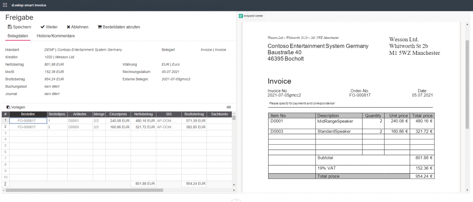Open the Vorlagen templates button
The height and width of the screenshot is (202, 473).
tap(16, 107)
